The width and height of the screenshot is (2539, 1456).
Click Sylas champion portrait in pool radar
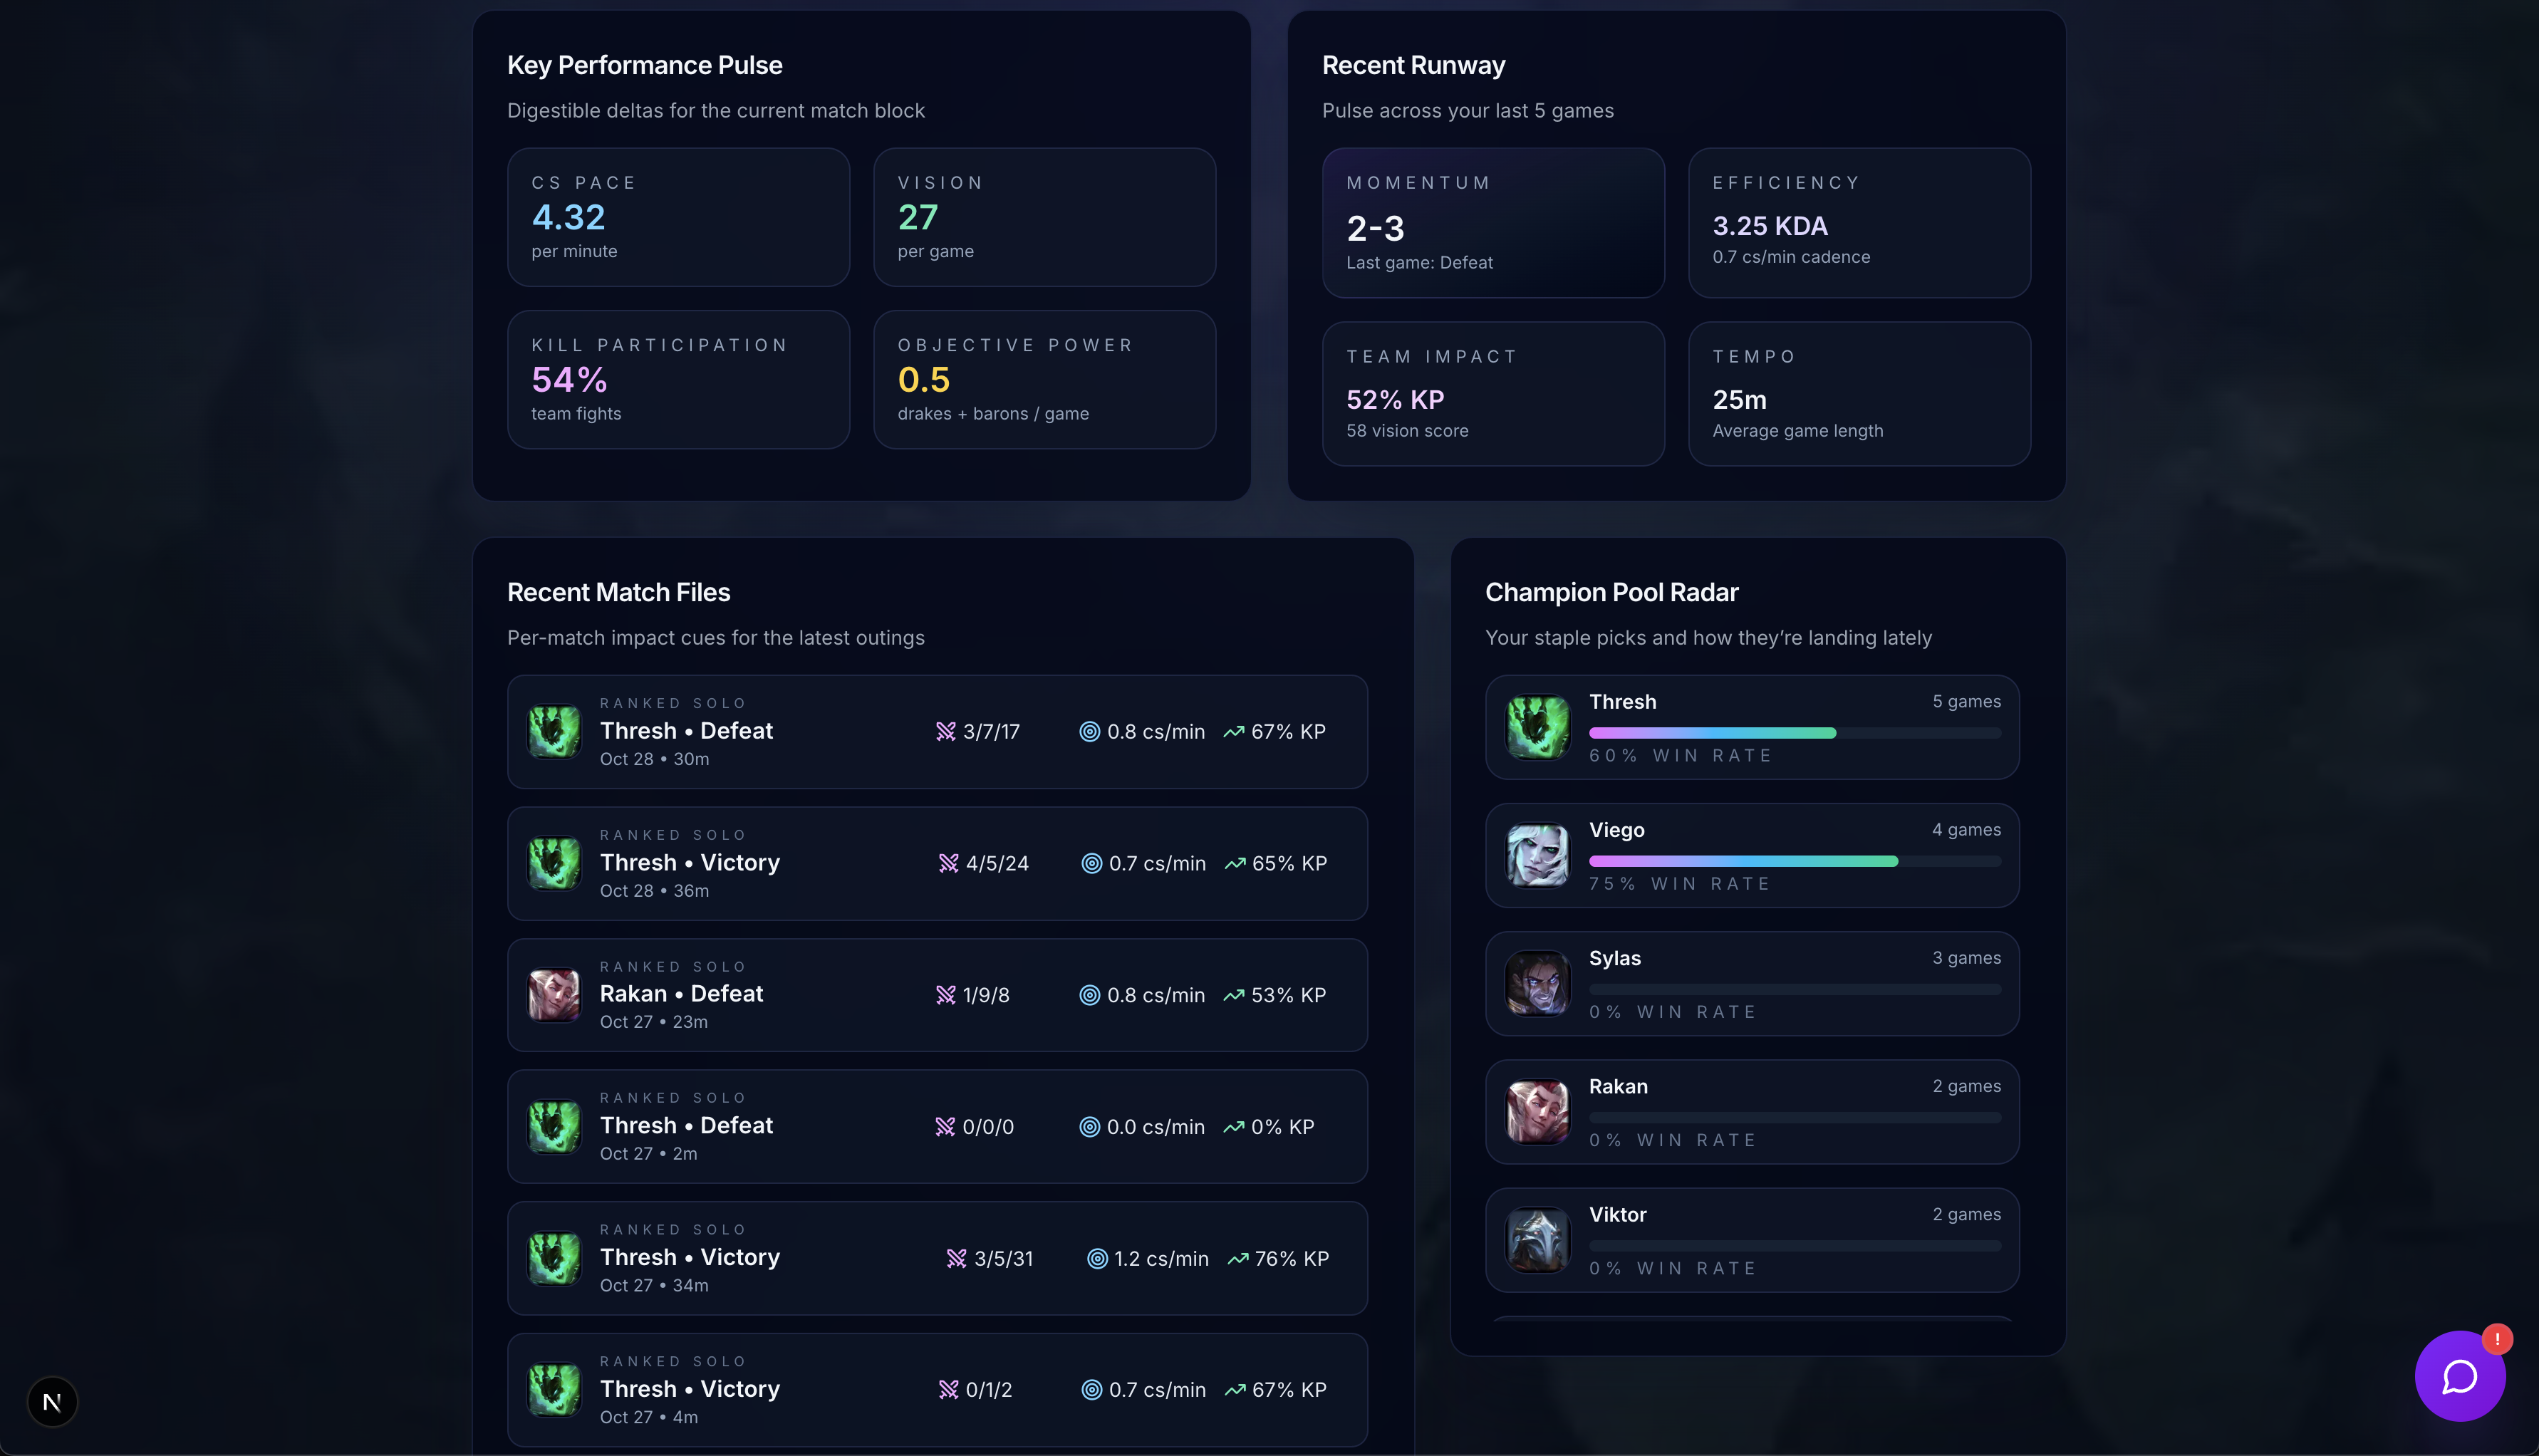click(x=1537, y=983)
